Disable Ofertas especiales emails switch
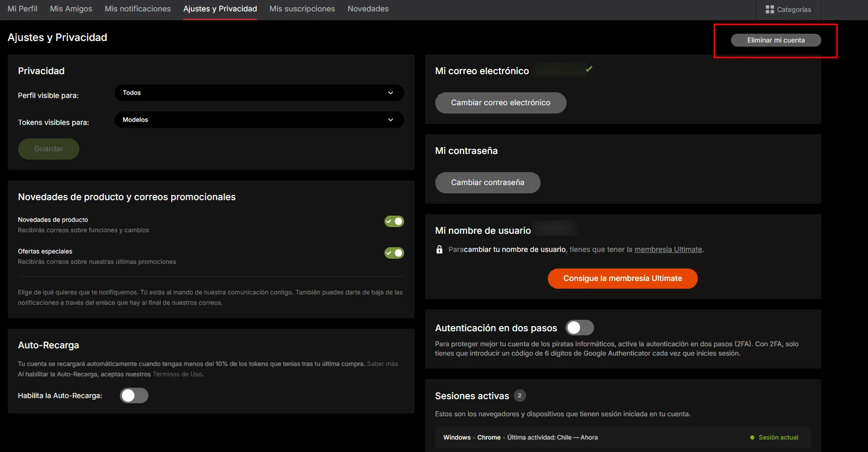 (x=394, y=253)
